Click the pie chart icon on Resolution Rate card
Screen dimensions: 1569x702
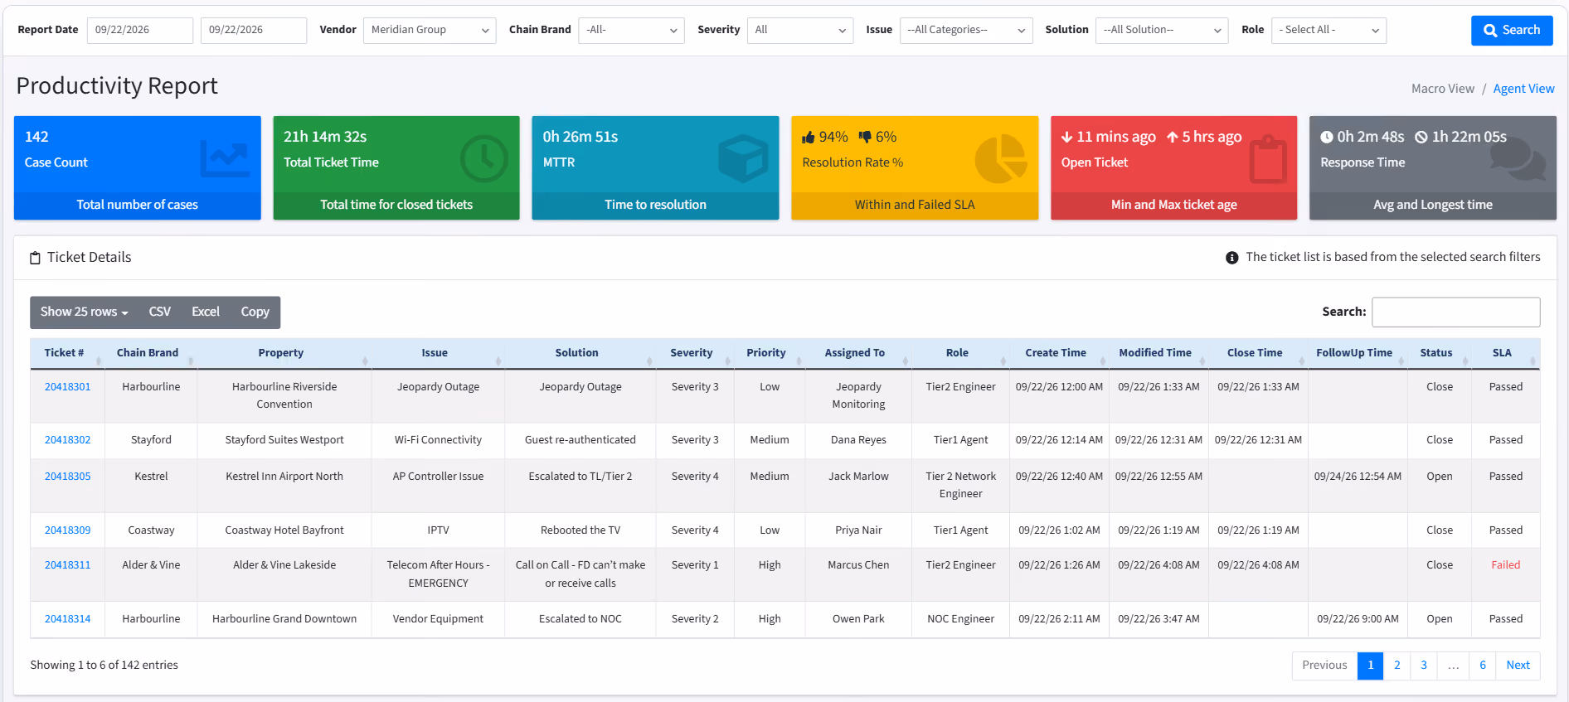1001,158
